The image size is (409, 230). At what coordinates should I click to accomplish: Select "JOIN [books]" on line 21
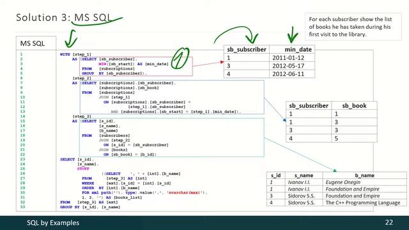pyautogui.click(x=113, y=149)
